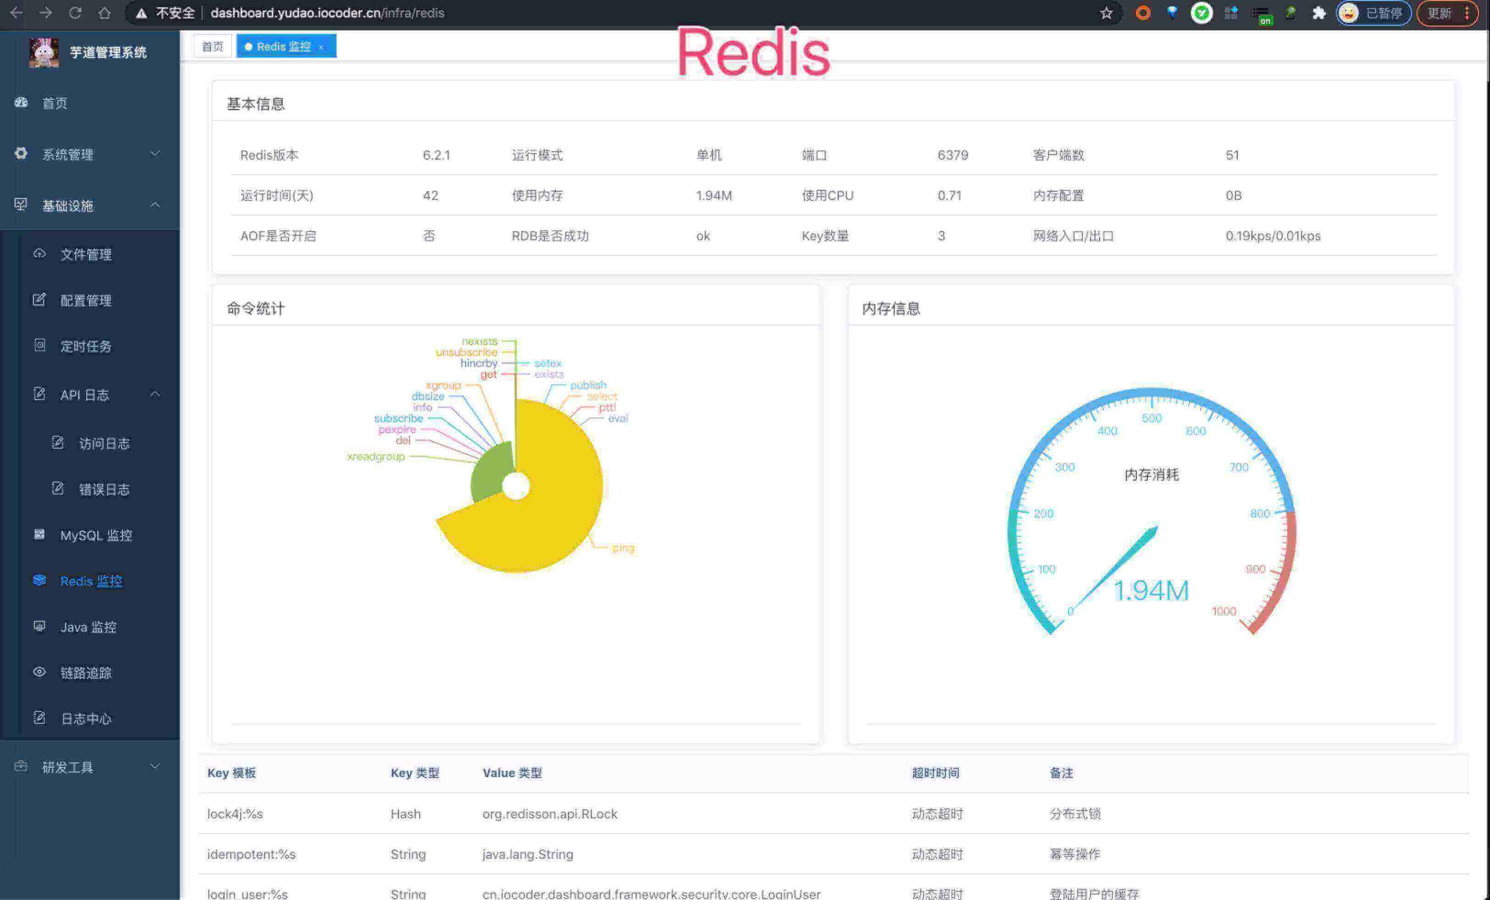Collapse the API 日志 submenu

tap(84, 395)
